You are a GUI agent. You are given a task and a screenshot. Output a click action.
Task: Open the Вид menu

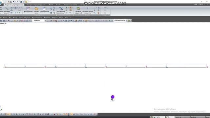10,18
